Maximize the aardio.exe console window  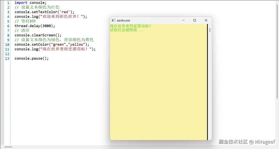click(x=195, y=20)
